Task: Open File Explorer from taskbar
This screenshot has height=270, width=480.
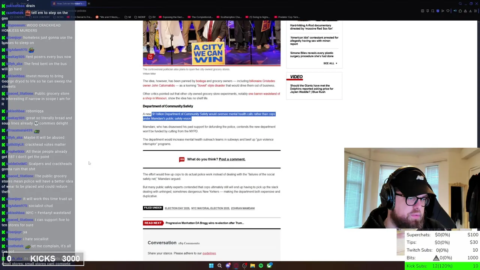Action: click(252, 266)
